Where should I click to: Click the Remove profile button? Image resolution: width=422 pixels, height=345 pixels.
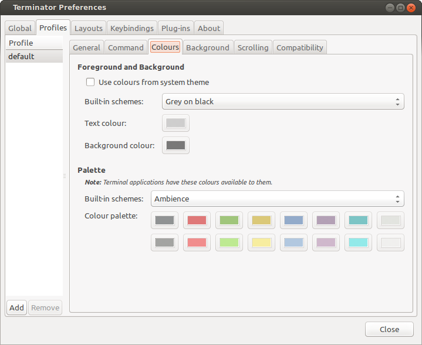[45, 308]
